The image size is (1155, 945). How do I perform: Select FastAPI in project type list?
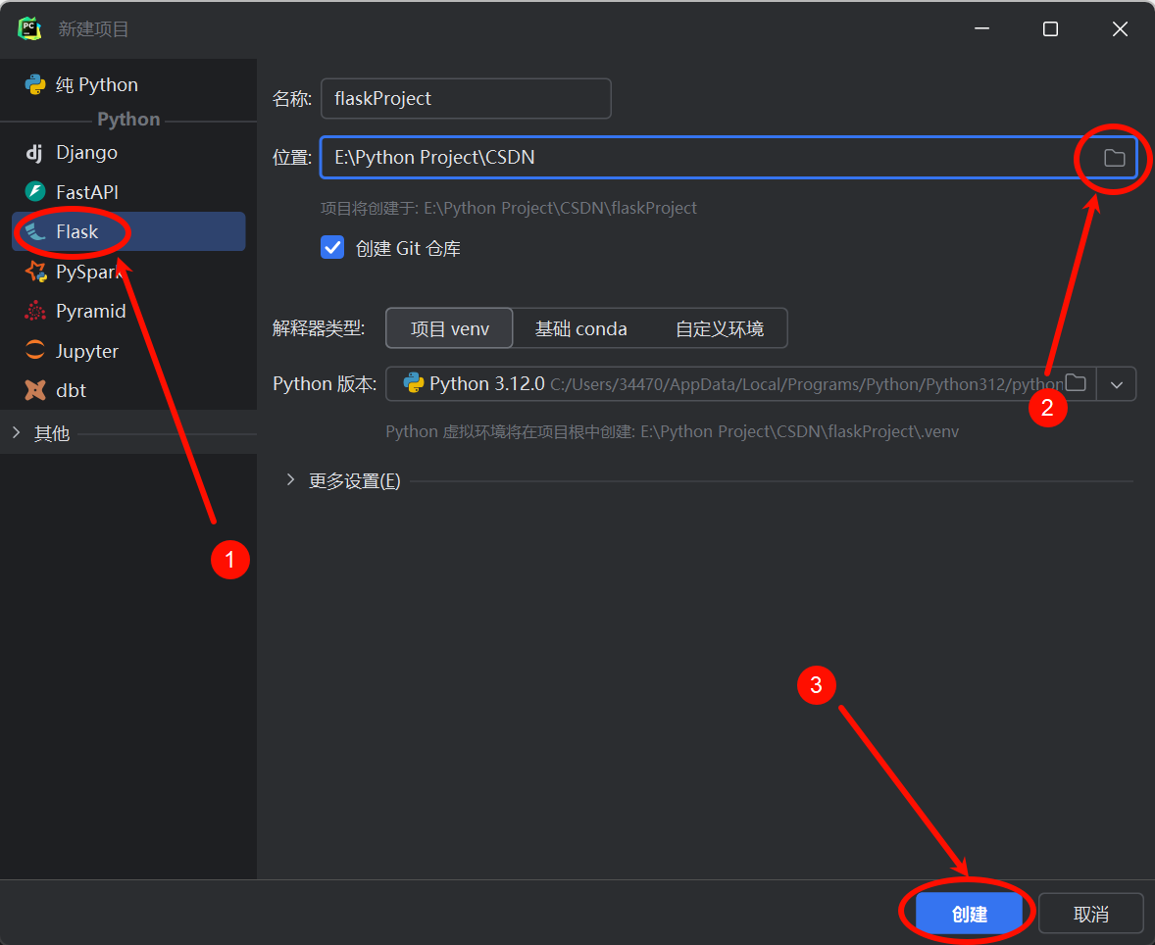[128, 192]
